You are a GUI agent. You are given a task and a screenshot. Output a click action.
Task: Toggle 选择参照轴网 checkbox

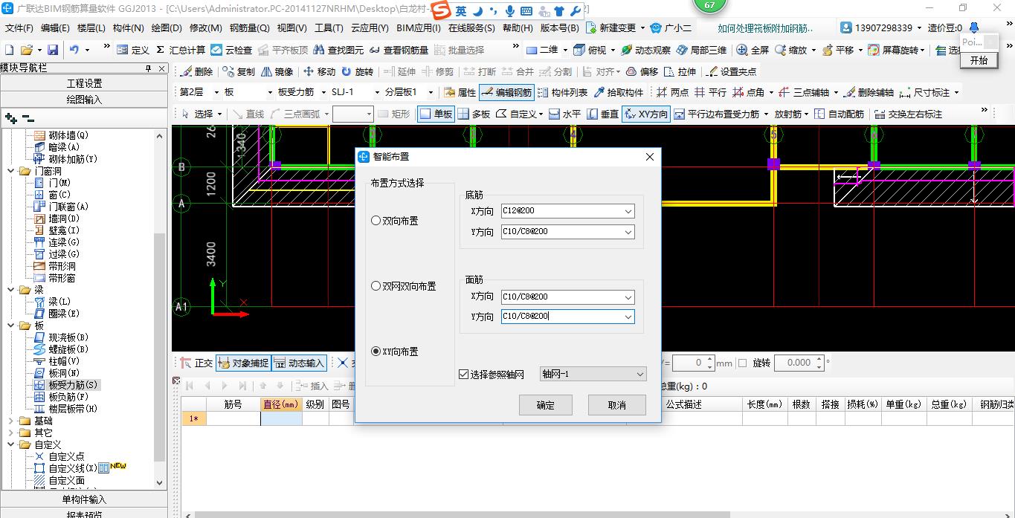click(x=464, y=375)
